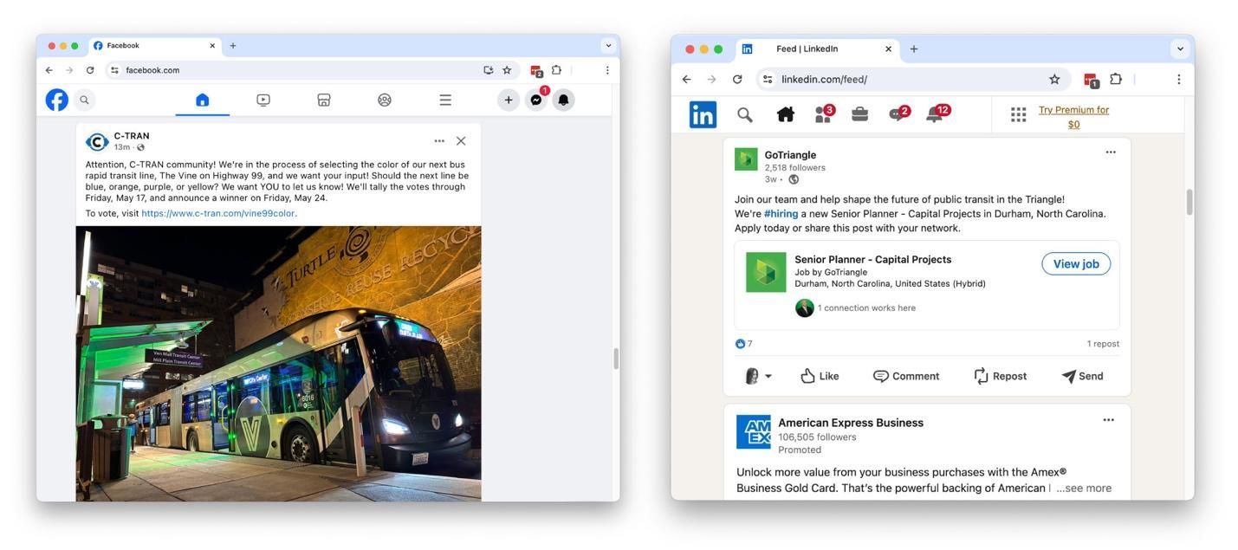Screen dimensions: 1238x550
Task: Click the scrollbar thumb in the Facebook window
Action: click(x=616, y=359)
